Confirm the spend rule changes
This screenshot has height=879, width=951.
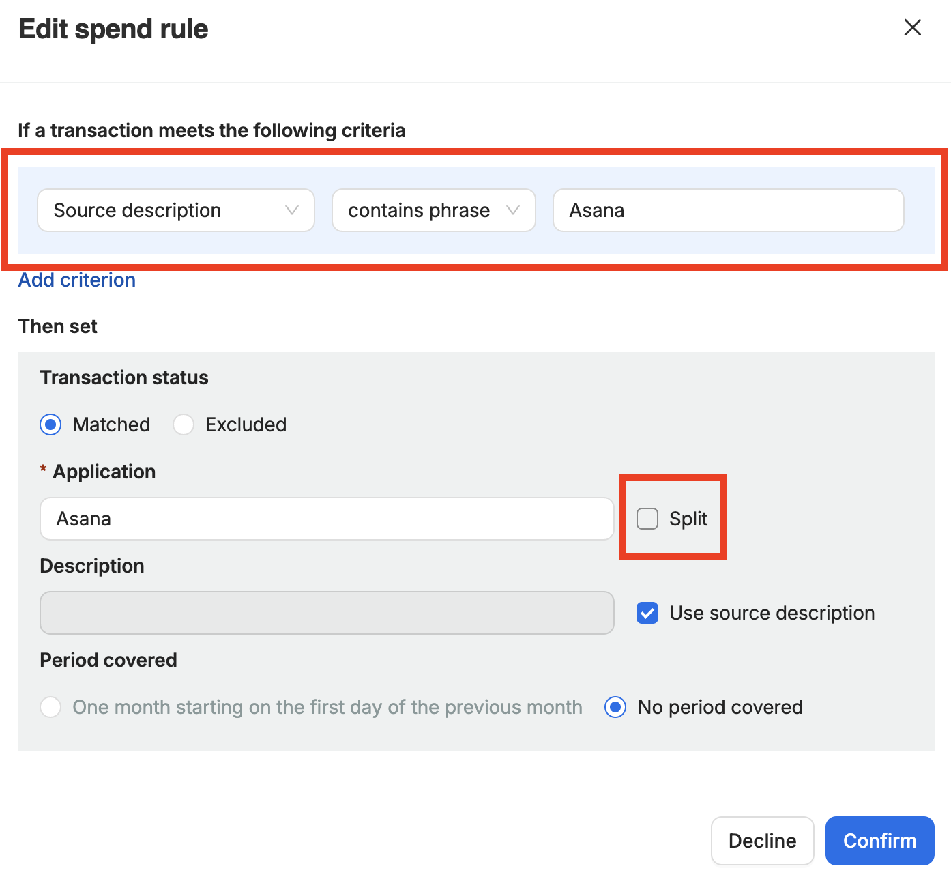[x=879, y=841]
